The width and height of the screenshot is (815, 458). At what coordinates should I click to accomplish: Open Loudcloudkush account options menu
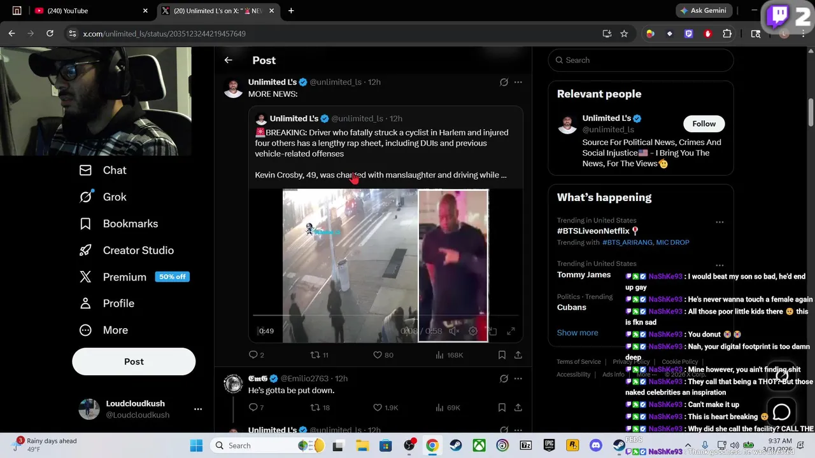[198, 409]
